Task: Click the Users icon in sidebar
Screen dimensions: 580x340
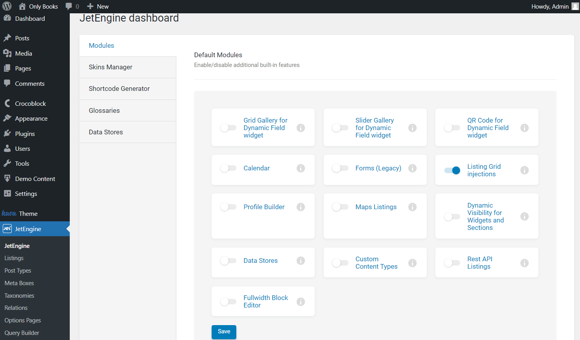Action: pos(7,148)
